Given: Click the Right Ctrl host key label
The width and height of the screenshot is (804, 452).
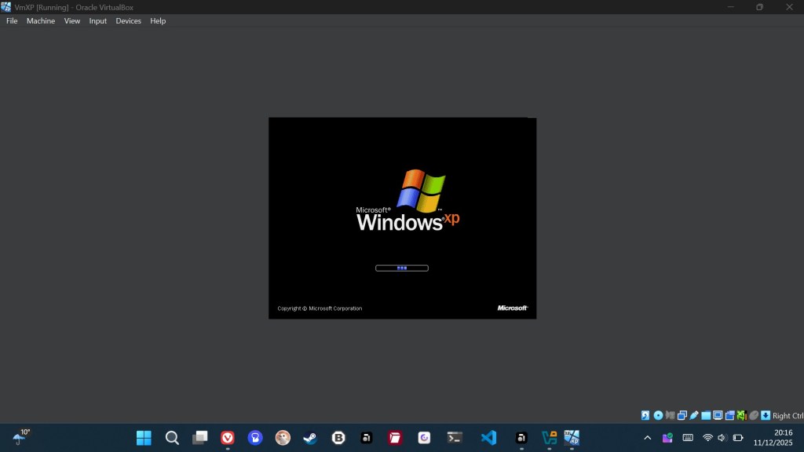Looking at the screenshot, I should click(788, 416).
